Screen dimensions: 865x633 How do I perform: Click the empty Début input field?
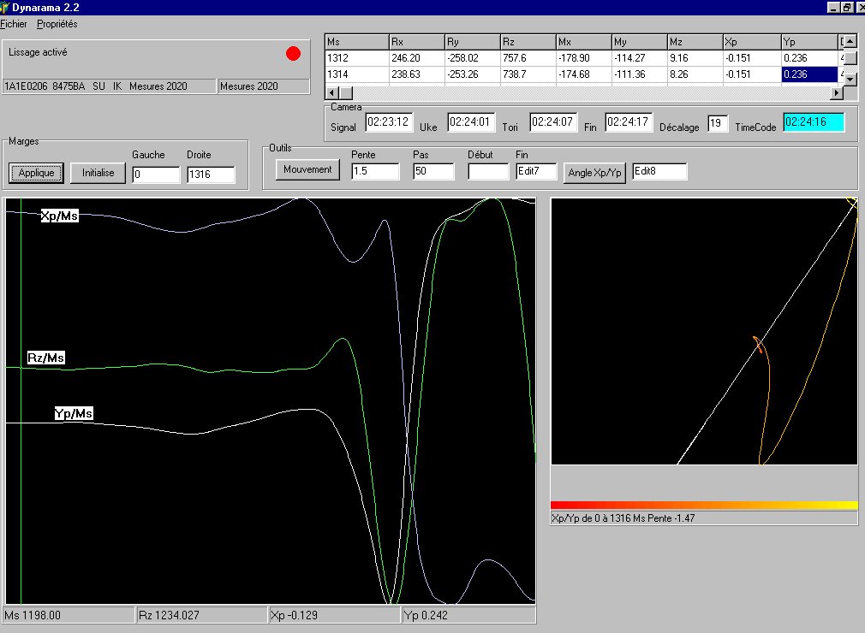(x=488, y=171)
